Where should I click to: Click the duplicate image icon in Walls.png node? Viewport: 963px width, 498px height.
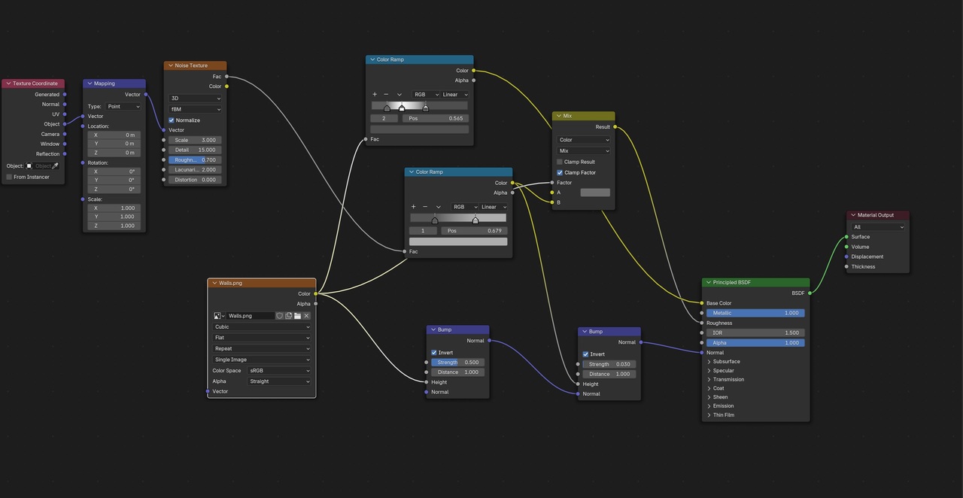289,316
